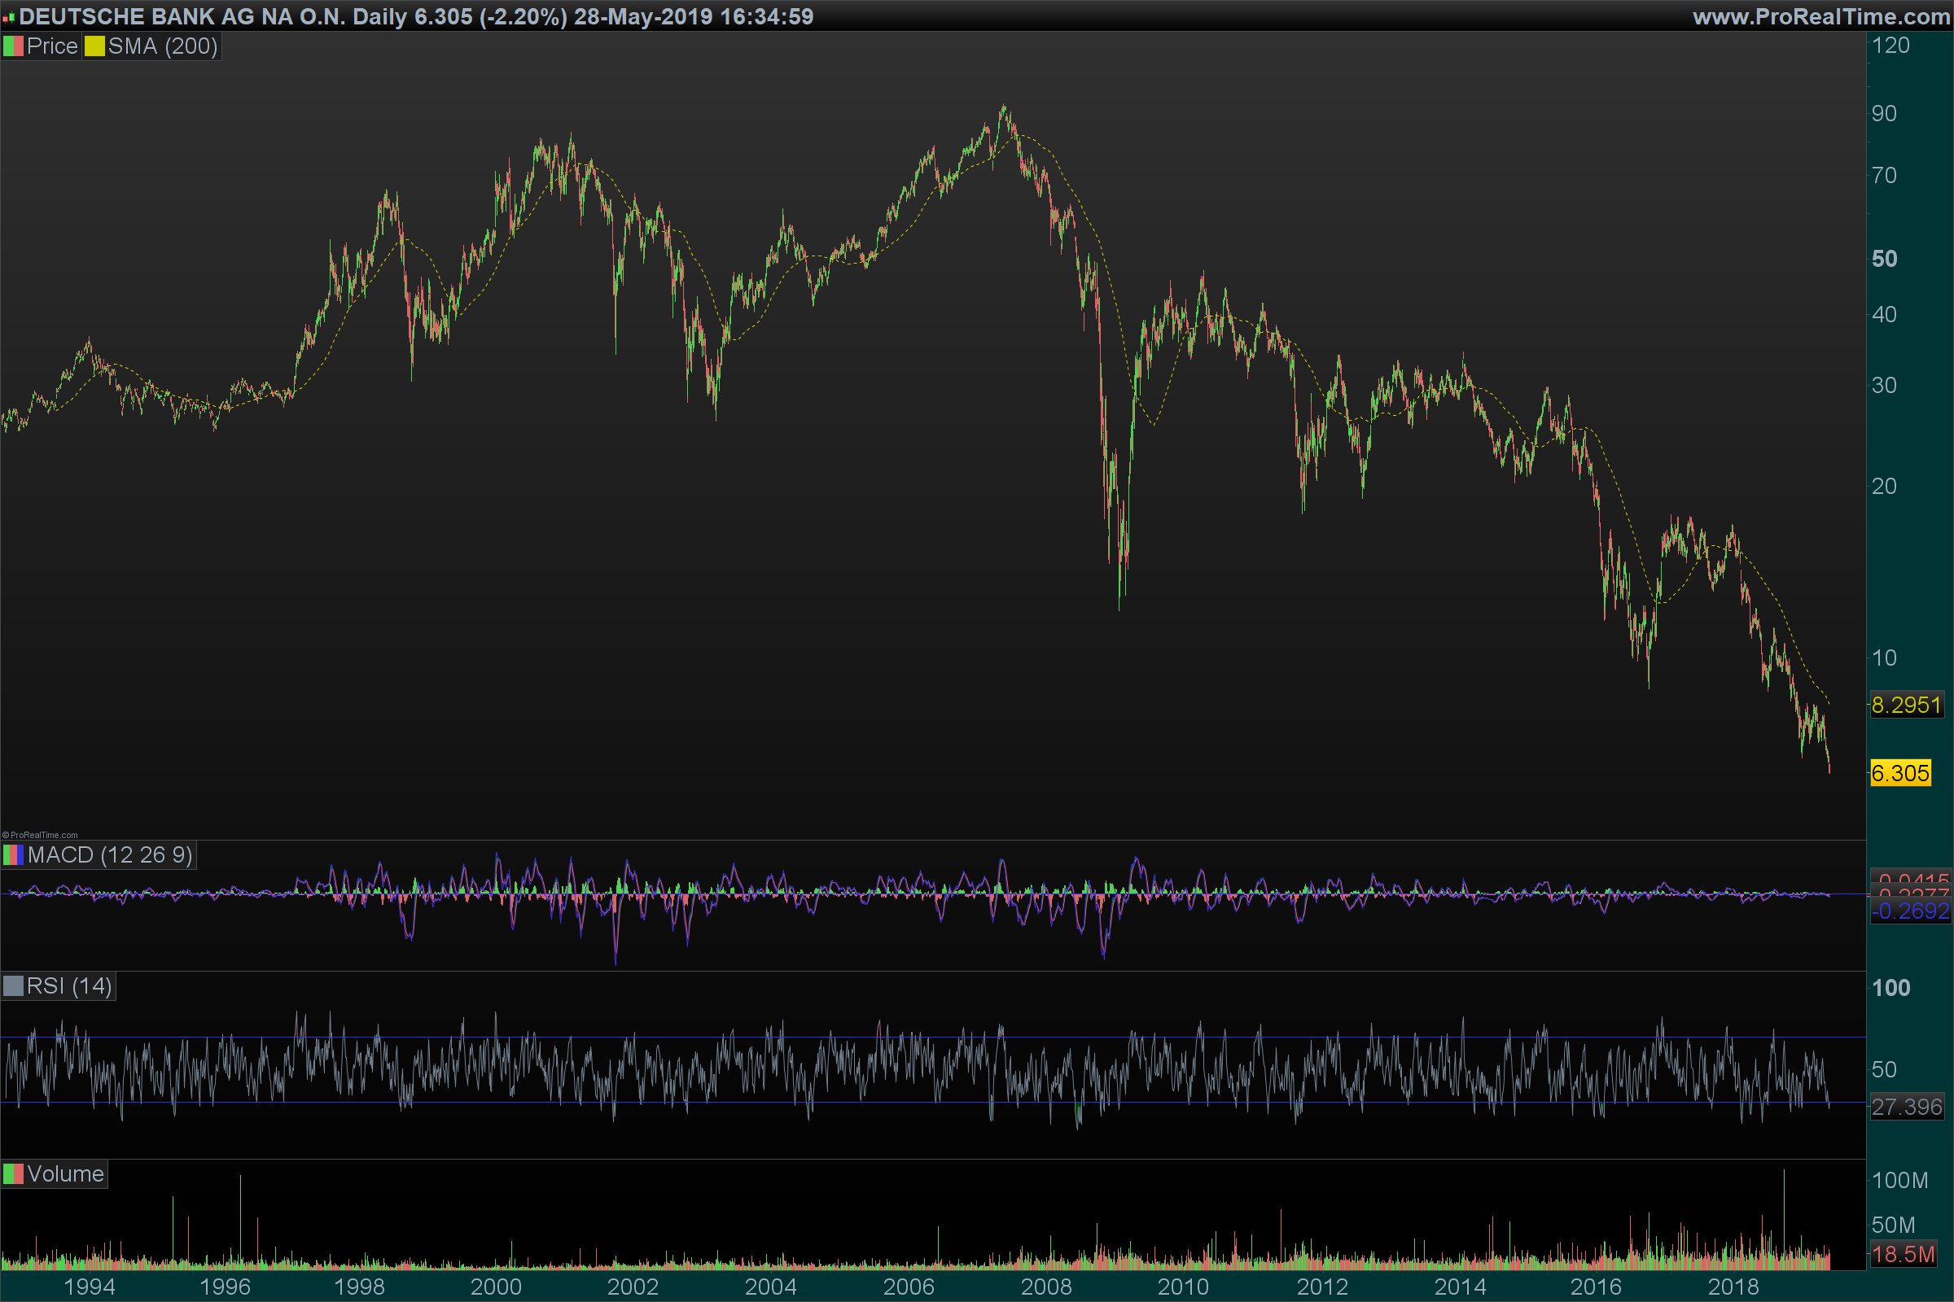Click the yellow SMA (200) legend swatch
Viewport: 1954px width, 1302px height.
pyautogui.click(x=94, y=46)
